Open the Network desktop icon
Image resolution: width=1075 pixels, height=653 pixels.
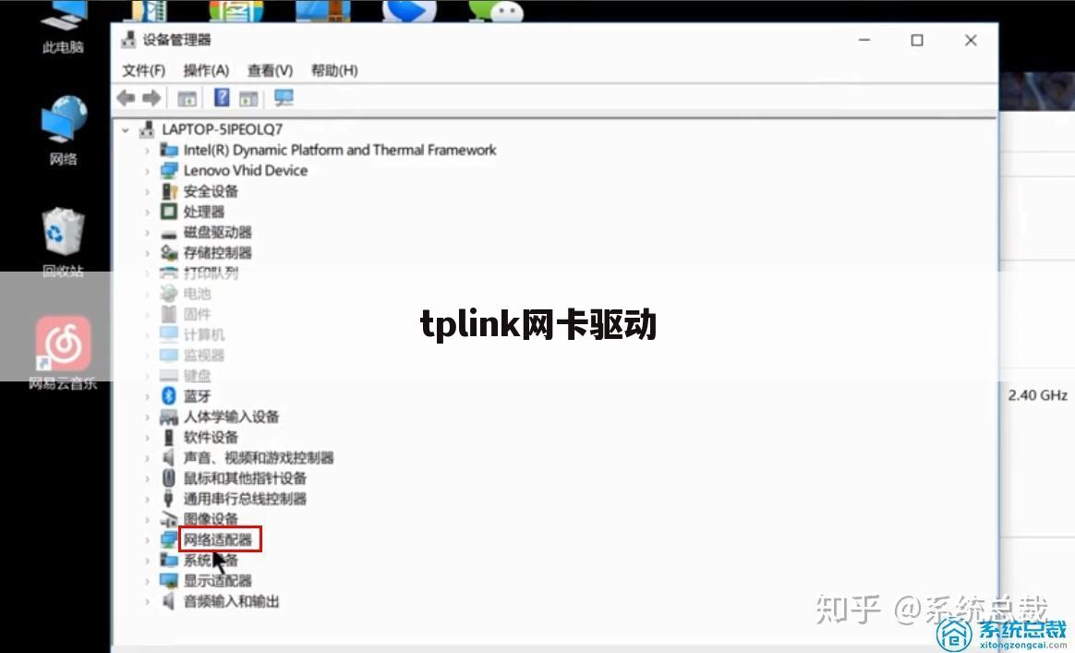pos(63,131)
